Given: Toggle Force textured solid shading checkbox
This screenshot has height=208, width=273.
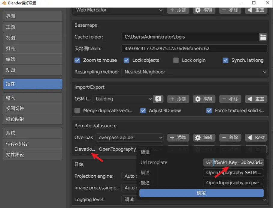Looking at the screenshot, I should (209, 111).
